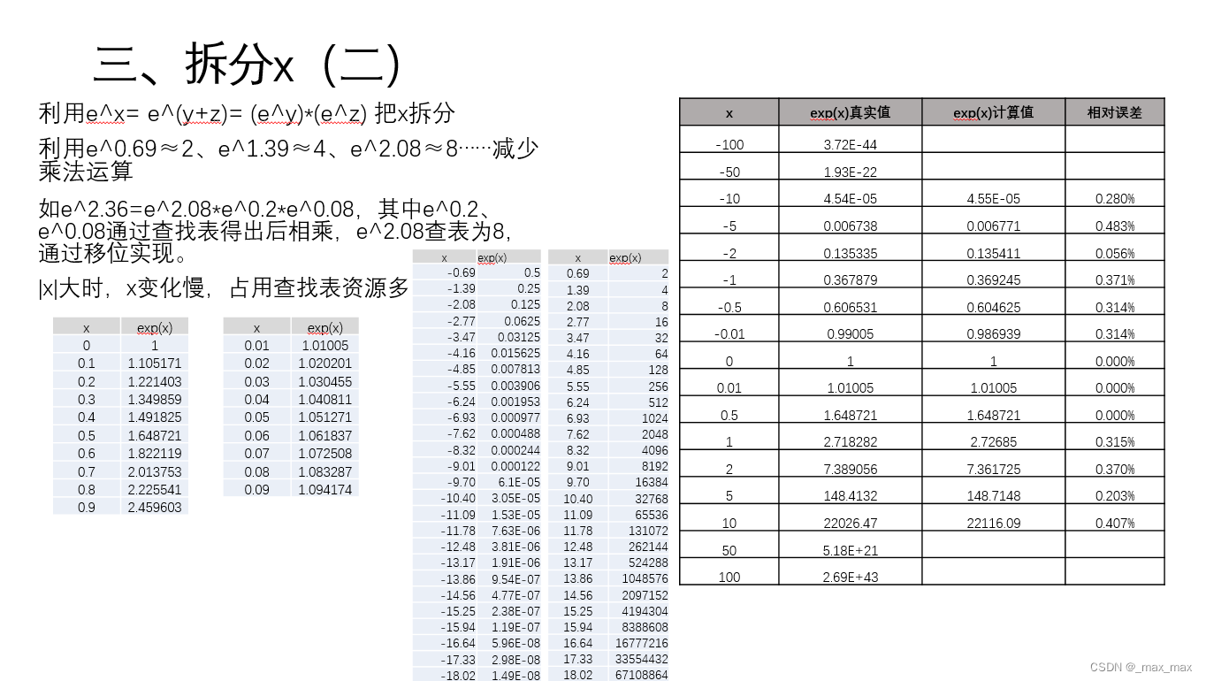
Task: Select the 5.18E+21 cell
Action: [x=850, y=549]
